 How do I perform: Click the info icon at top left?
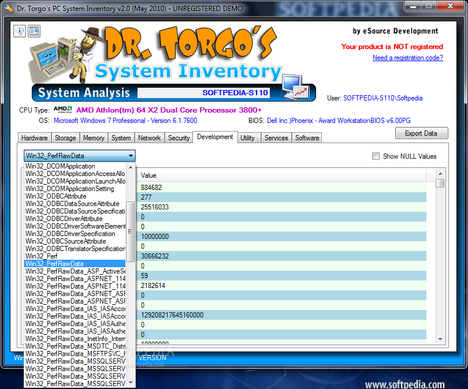pos(20,31)
